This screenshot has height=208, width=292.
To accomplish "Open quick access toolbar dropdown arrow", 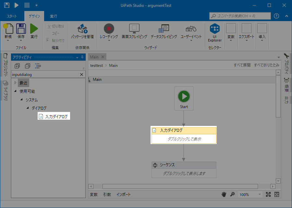I will [36, 5].
